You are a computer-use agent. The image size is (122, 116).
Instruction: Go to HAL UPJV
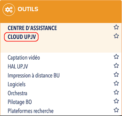18,66
